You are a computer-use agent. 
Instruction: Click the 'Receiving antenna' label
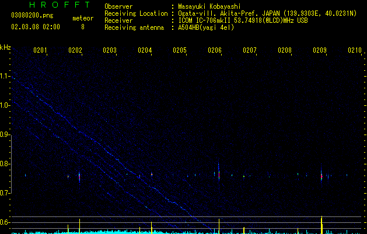point(134,27)
